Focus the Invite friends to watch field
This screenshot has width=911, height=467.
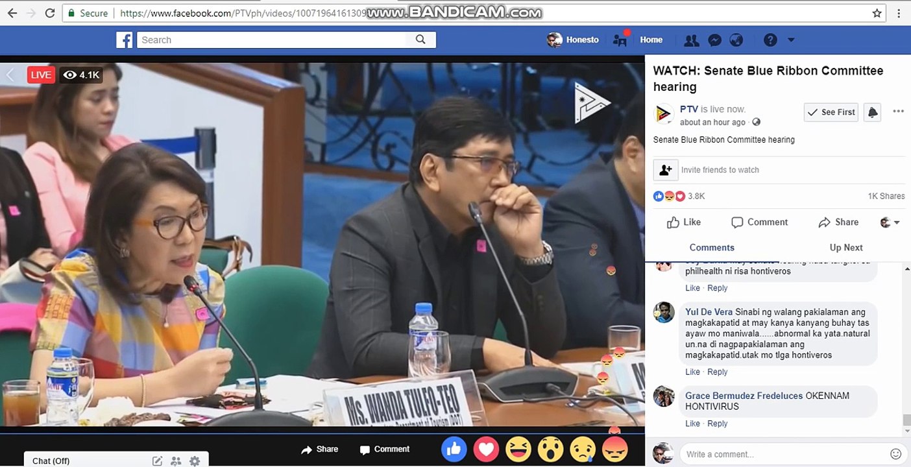click(792, 170)
